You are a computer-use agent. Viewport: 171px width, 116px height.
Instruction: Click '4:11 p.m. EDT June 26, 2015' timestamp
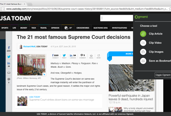click(63, 46)
